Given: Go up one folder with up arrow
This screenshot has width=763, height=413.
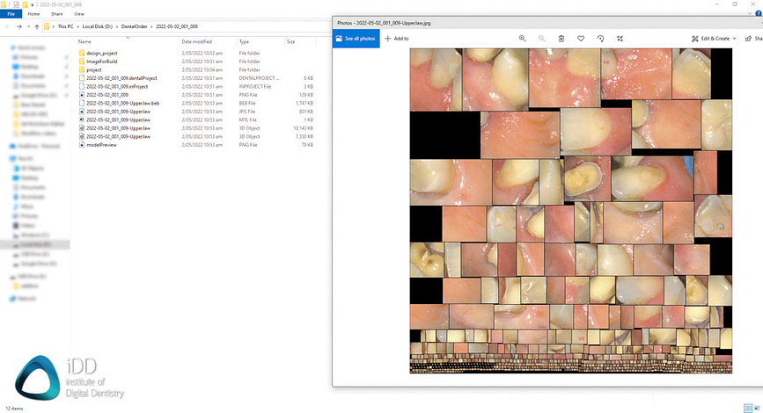Looking at the screenshot, I should click(x=36, y=26).
